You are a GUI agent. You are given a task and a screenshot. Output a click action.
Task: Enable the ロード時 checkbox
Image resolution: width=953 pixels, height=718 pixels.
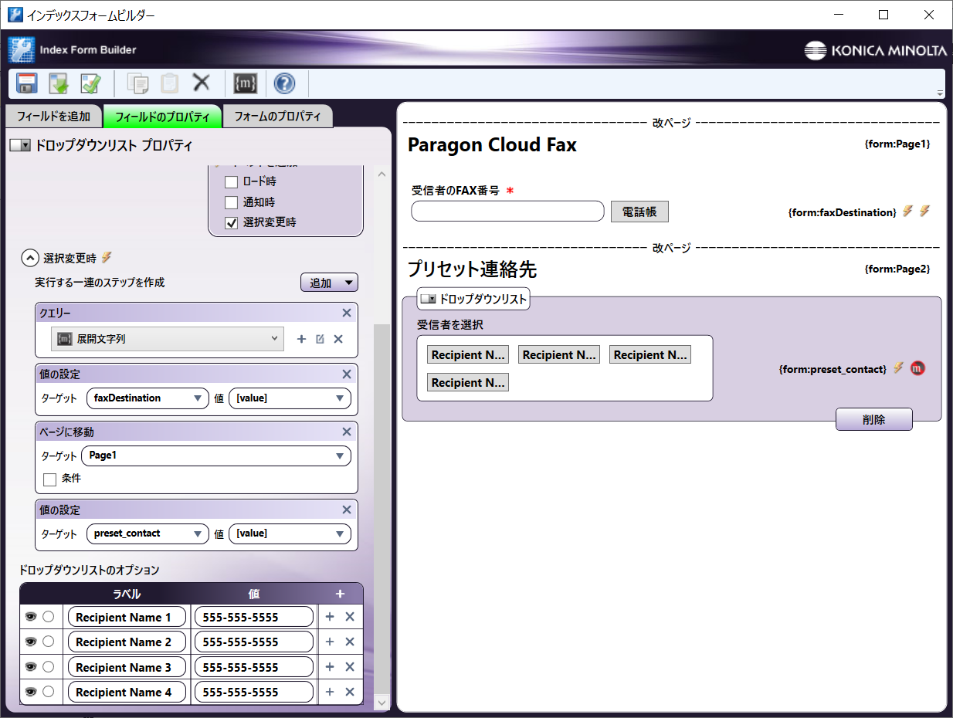231,182
